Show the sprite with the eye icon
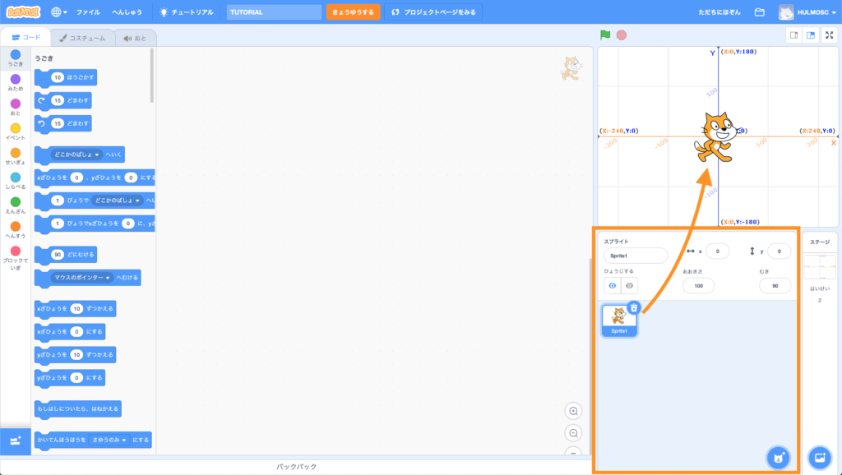Image resolution: width=842 pixels, height=475 pixels. pos(612,285)
